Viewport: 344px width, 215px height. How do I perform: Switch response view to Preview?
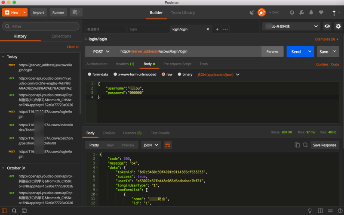tap(128, 145)
